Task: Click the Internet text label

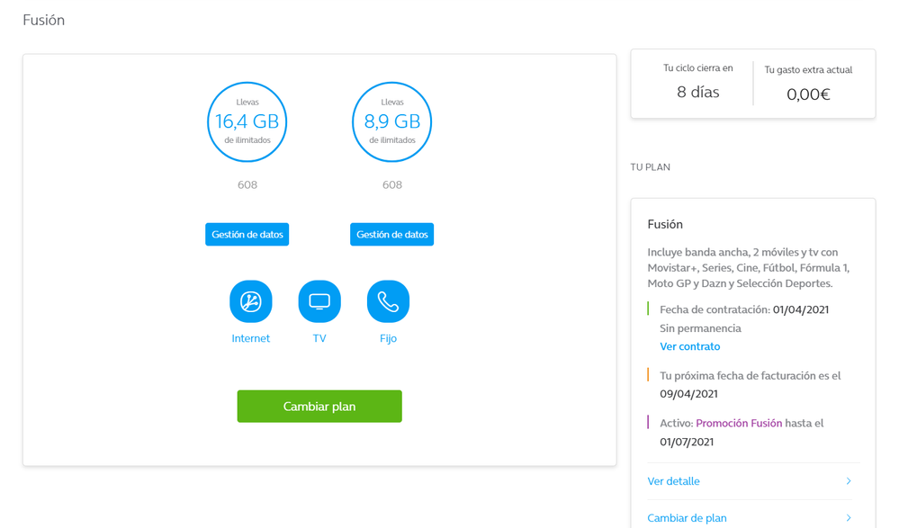Action: [x=250, y=339]
